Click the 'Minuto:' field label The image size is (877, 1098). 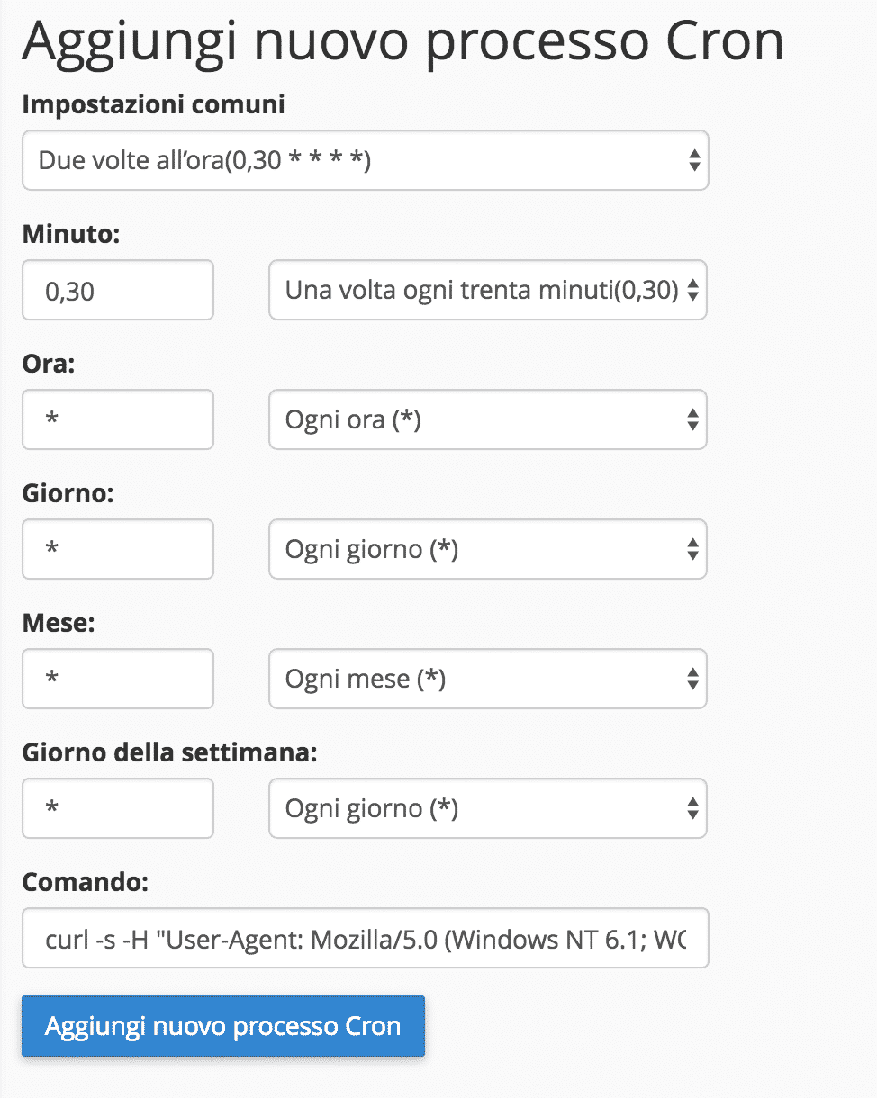[70, 235]
